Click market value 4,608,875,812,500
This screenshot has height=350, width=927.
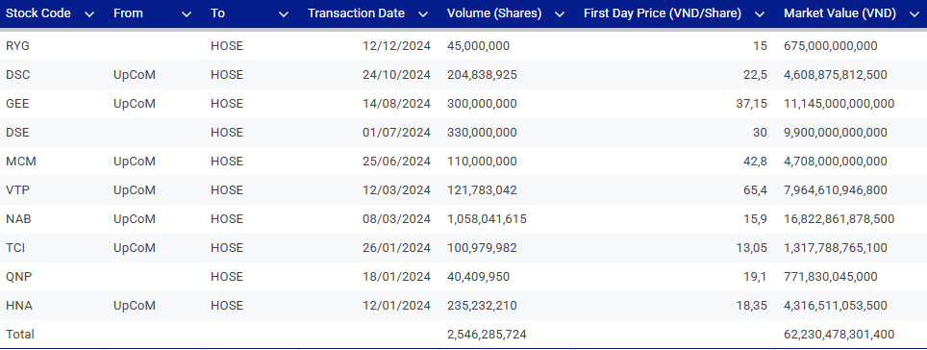(836, 75)
